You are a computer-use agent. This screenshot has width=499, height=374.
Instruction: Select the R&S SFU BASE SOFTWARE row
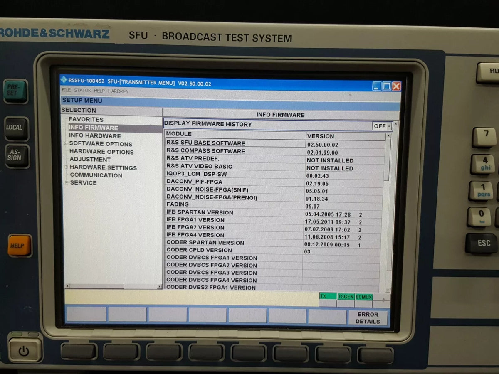(x=275, y=143)
